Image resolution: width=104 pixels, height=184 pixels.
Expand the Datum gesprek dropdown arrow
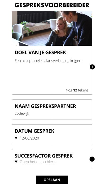[x=16, y=138]
